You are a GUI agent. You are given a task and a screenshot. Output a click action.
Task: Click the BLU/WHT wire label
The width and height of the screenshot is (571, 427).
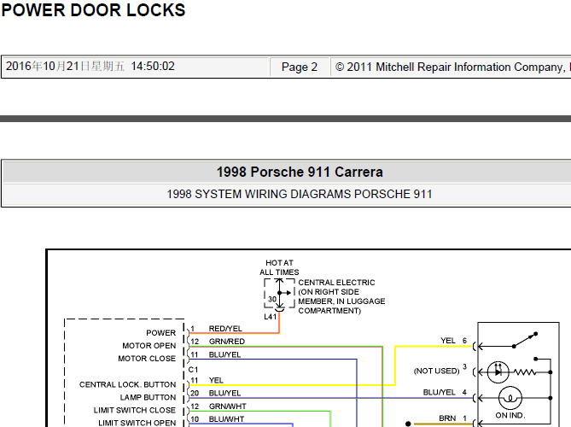pyautogui.click(x=226, y=419)
